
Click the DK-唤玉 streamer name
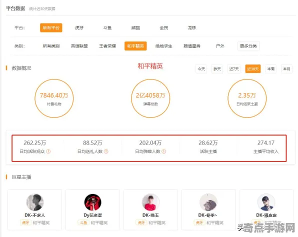point(150,215)
